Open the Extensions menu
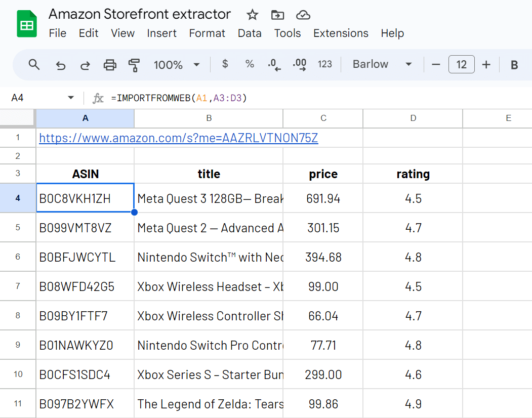Screen dimensions: 532x418 pos(341,33)
